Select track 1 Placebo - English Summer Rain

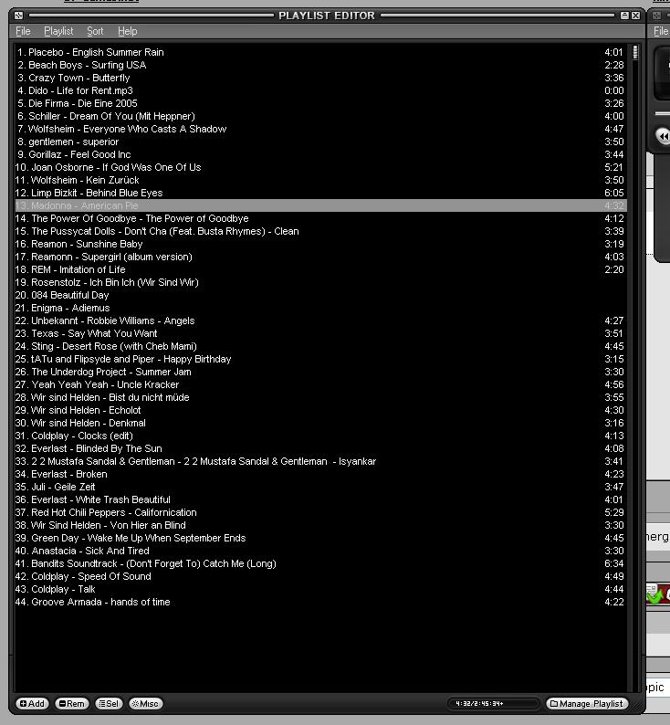point(320,52)
